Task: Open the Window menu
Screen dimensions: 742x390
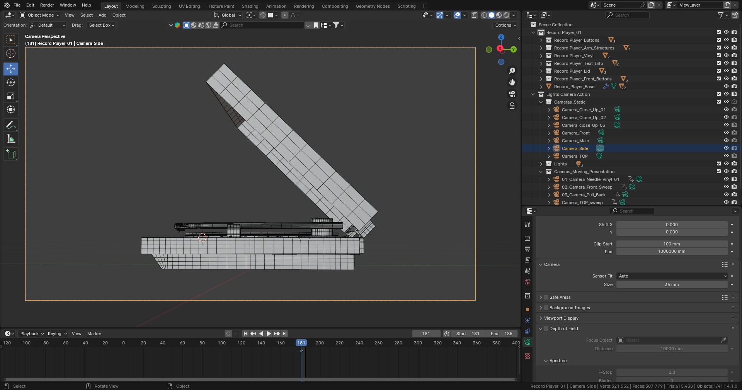Action: point(68,5)
